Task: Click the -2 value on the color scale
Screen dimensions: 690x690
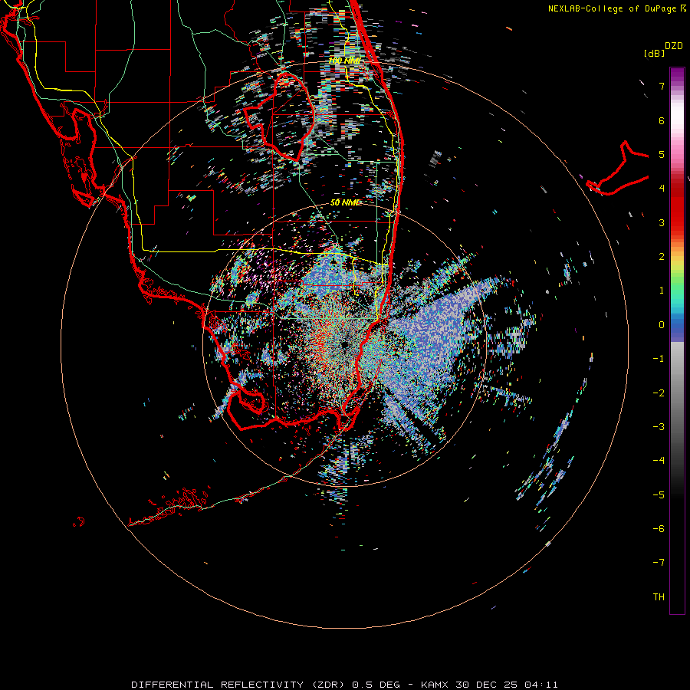Action: 659,393
